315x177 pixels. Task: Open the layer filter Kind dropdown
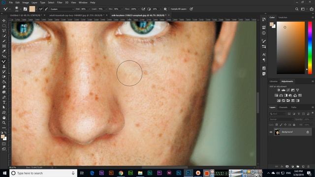tap(278, 114)
